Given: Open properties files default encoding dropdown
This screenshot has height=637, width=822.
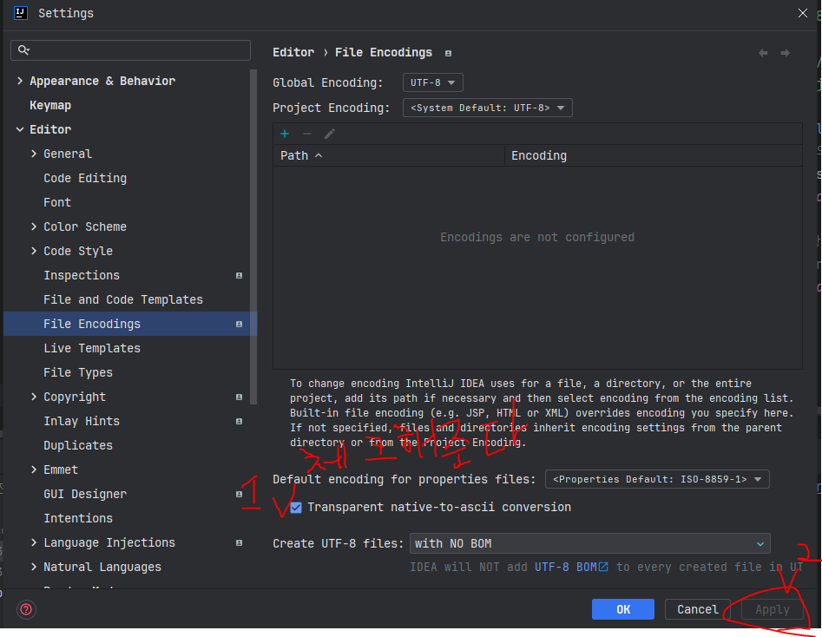Looking at the screenshot, I should [x=657, y=479].
